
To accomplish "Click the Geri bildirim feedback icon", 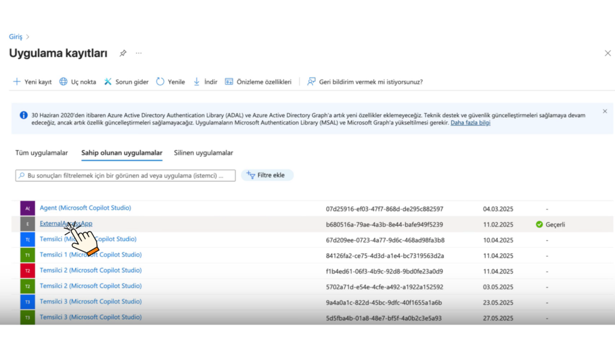I will click(311, 81).
